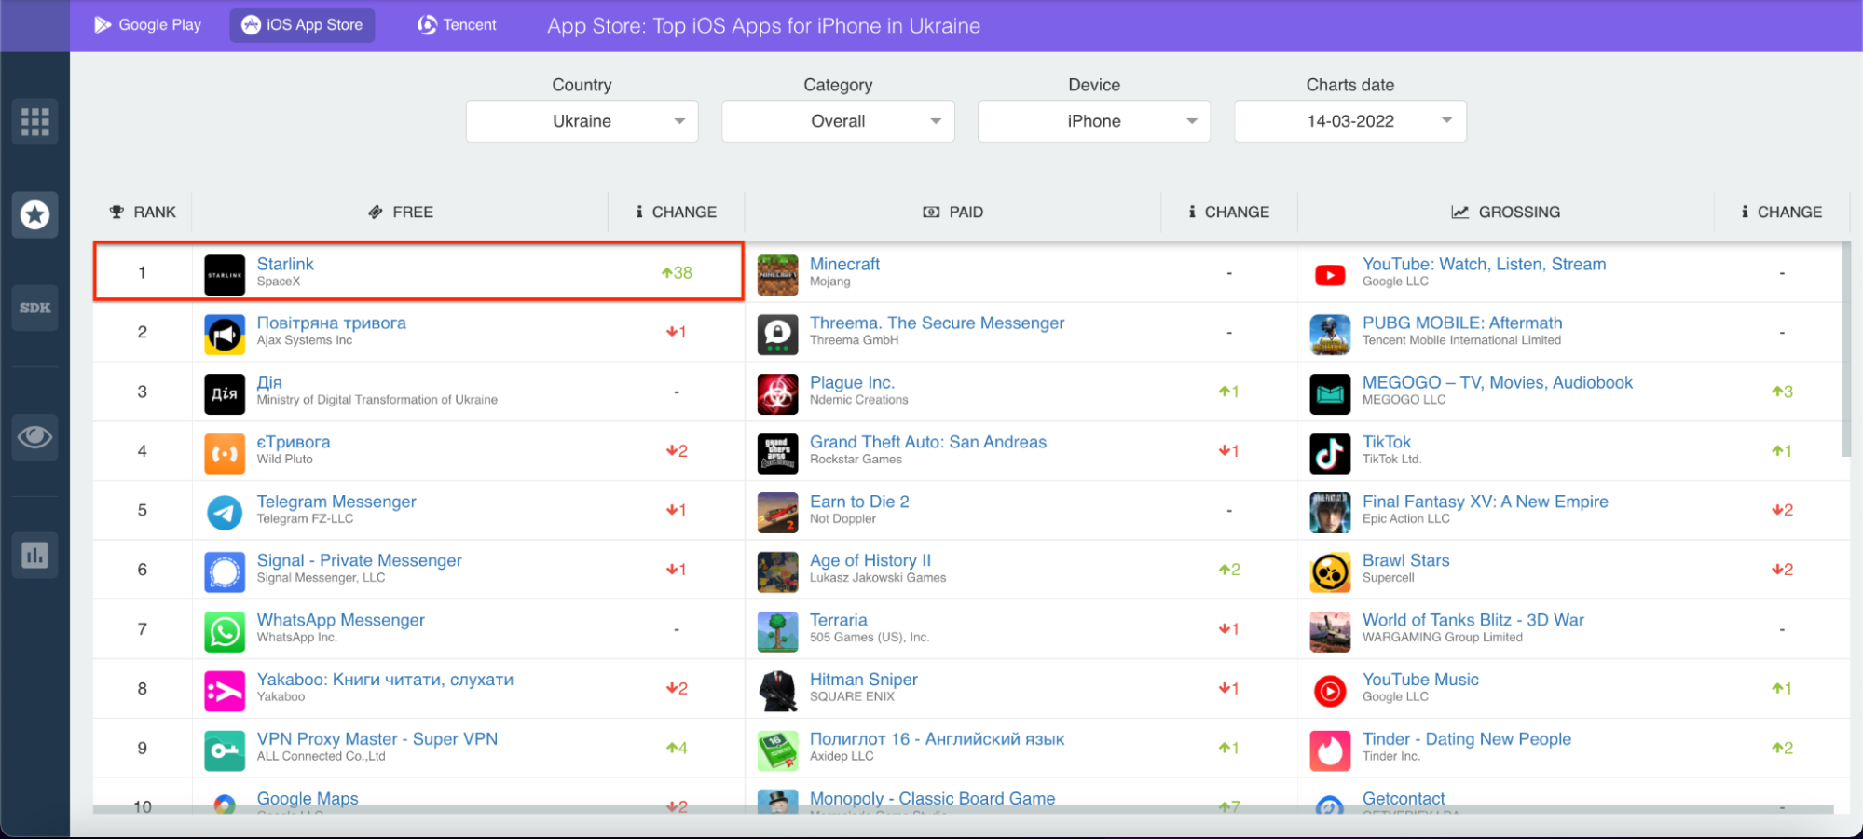Click the Plague Inc. app icon
The width and height of the screenshot is (1863, 839).
778,393
